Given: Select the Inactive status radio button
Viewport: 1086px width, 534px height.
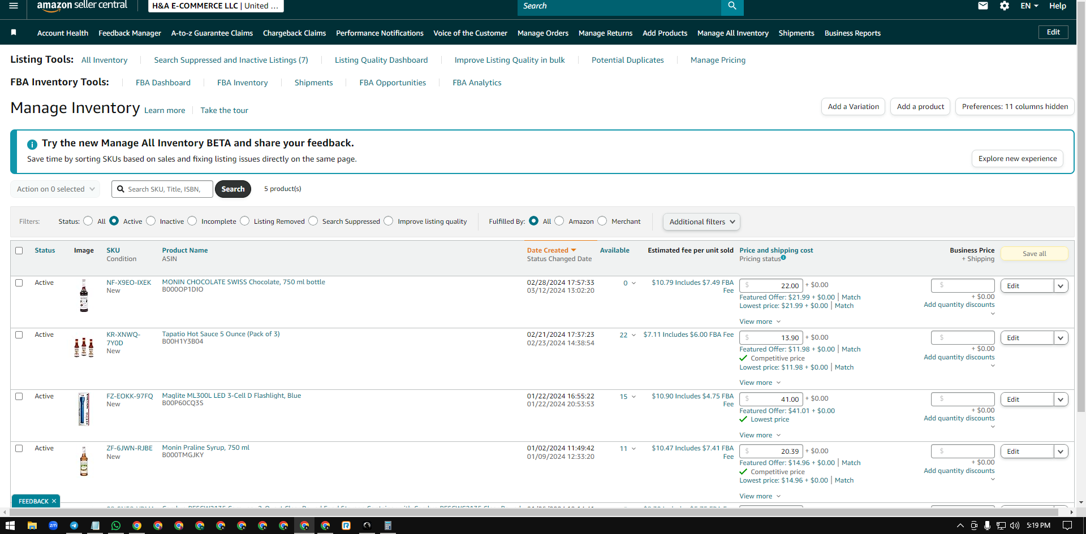Looking at the screenshot, I should (150, 221).
